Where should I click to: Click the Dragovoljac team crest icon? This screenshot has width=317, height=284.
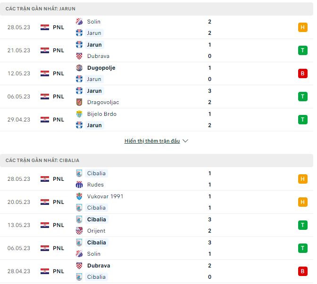click(79, 102)
